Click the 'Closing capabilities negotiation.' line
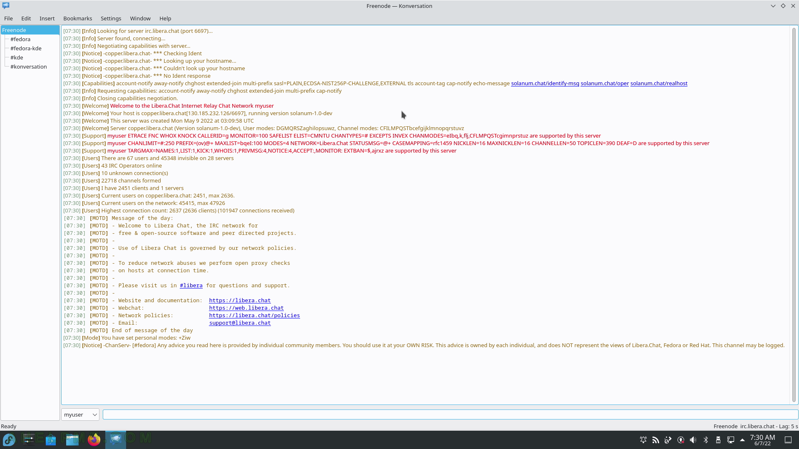The height and width of the screenshot is (449, 799). click(121, 98)
